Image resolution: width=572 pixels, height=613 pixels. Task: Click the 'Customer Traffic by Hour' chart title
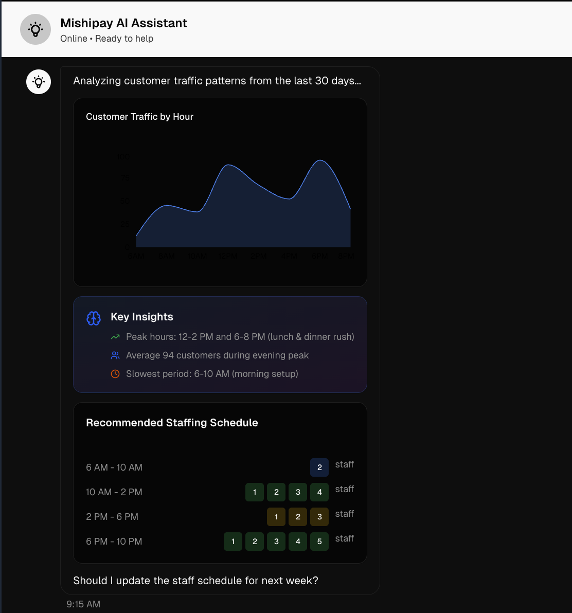pos(139,117)
